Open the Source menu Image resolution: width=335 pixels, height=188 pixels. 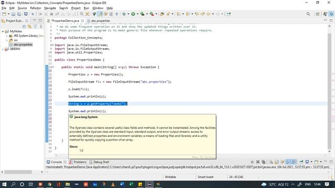pos(22,8)
